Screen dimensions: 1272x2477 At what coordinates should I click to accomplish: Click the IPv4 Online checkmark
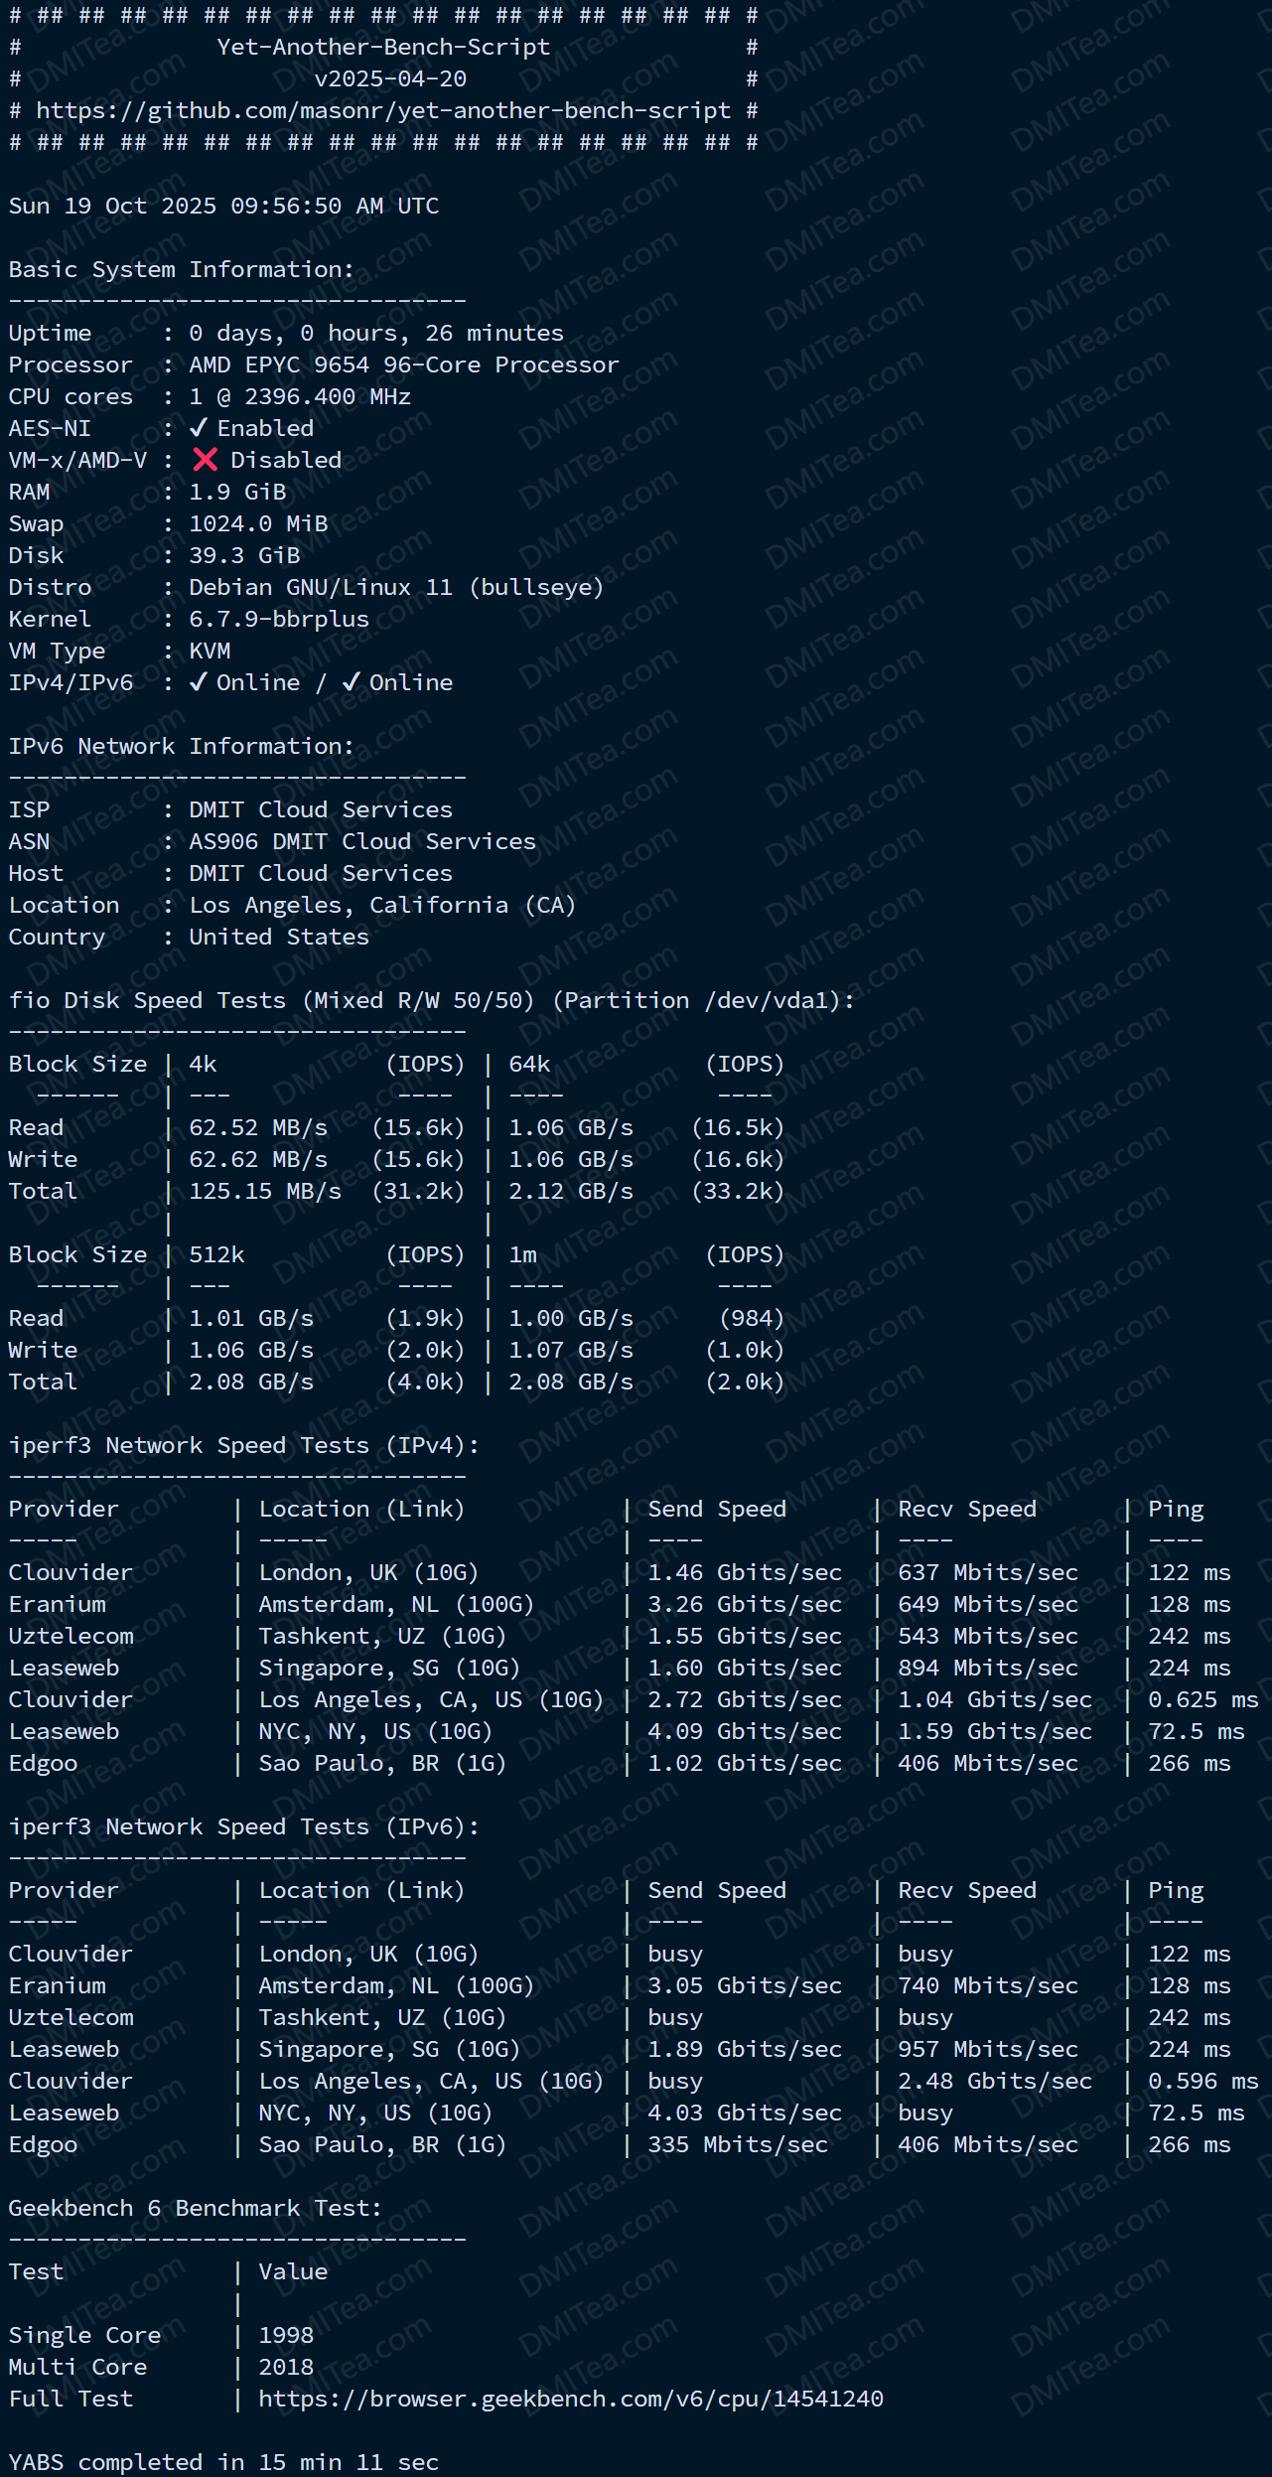tap(199, 682)
